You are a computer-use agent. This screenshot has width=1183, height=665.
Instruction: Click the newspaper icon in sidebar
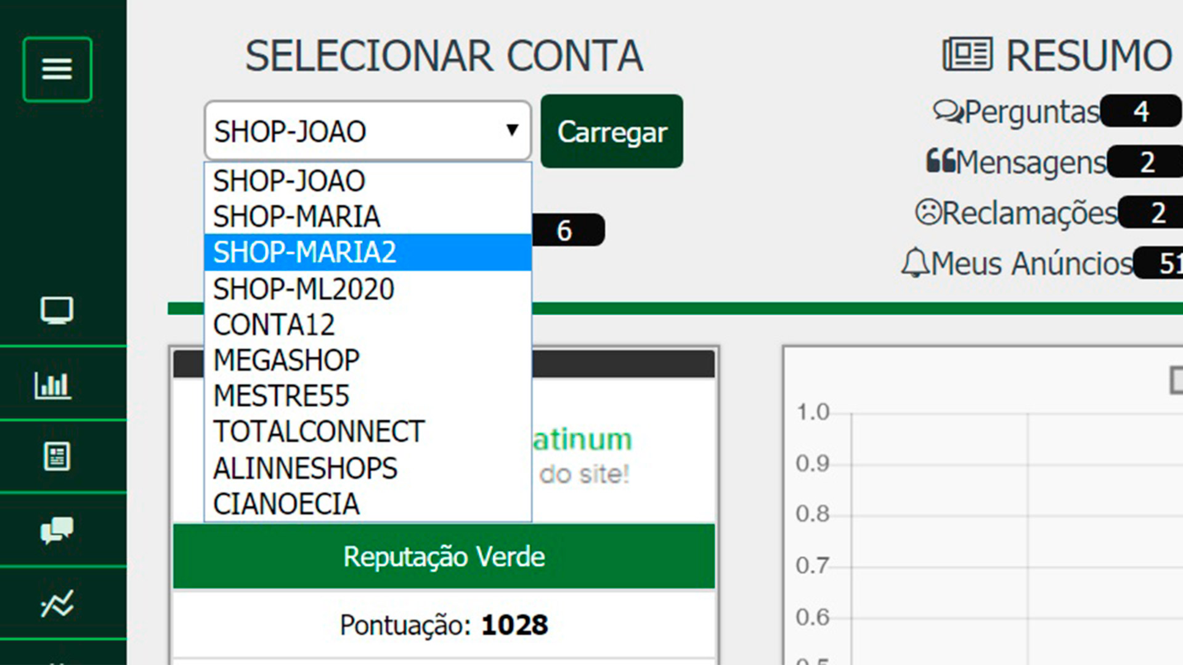[57, 456]
